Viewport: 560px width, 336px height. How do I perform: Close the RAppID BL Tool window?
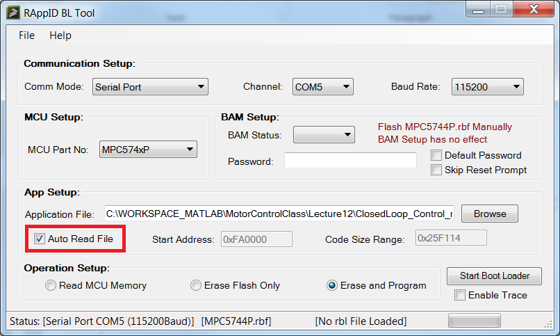pyautogui.click(x=534, y=9)
